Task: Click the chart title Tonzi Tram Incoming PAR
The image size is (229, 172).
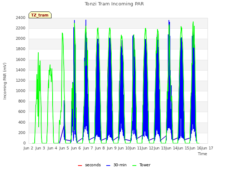Action: click(x=114, y=4)
